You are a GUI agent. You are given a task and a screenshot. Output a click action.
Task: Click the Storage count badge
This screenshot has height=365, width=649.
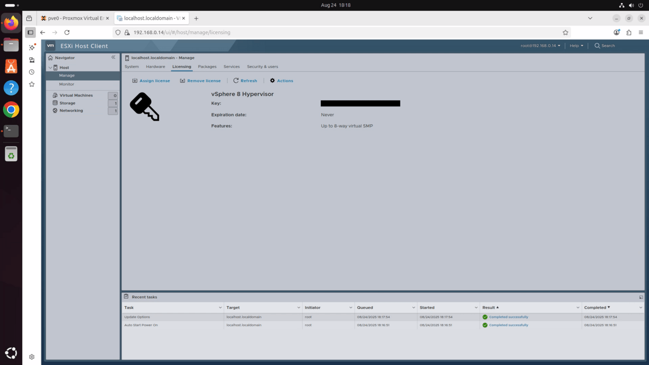click(x=113, y=103)
